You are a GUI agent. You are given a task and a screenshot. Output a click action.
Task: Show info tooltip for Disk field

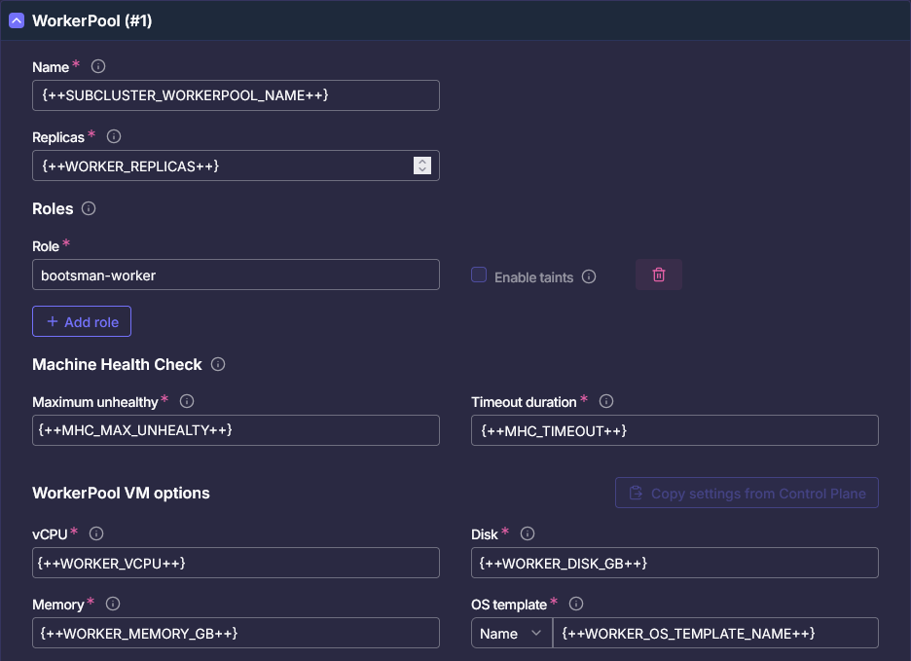528,533
